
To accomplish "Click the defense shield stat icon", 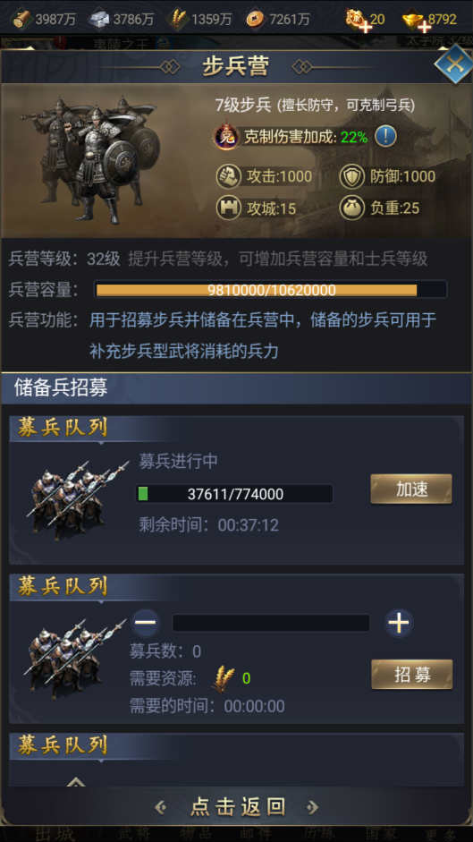I will pos(351,176).
